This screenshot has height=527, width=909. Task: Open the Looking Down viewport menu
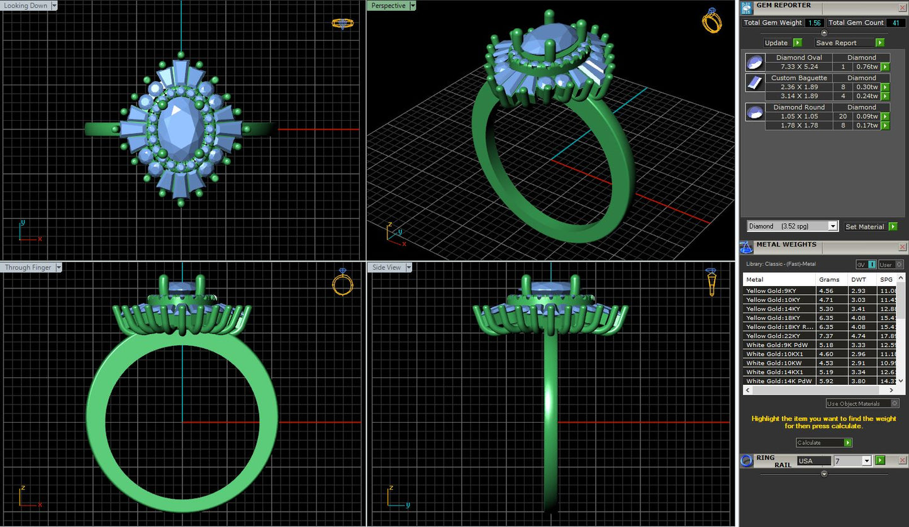click(x=54, y=6)
